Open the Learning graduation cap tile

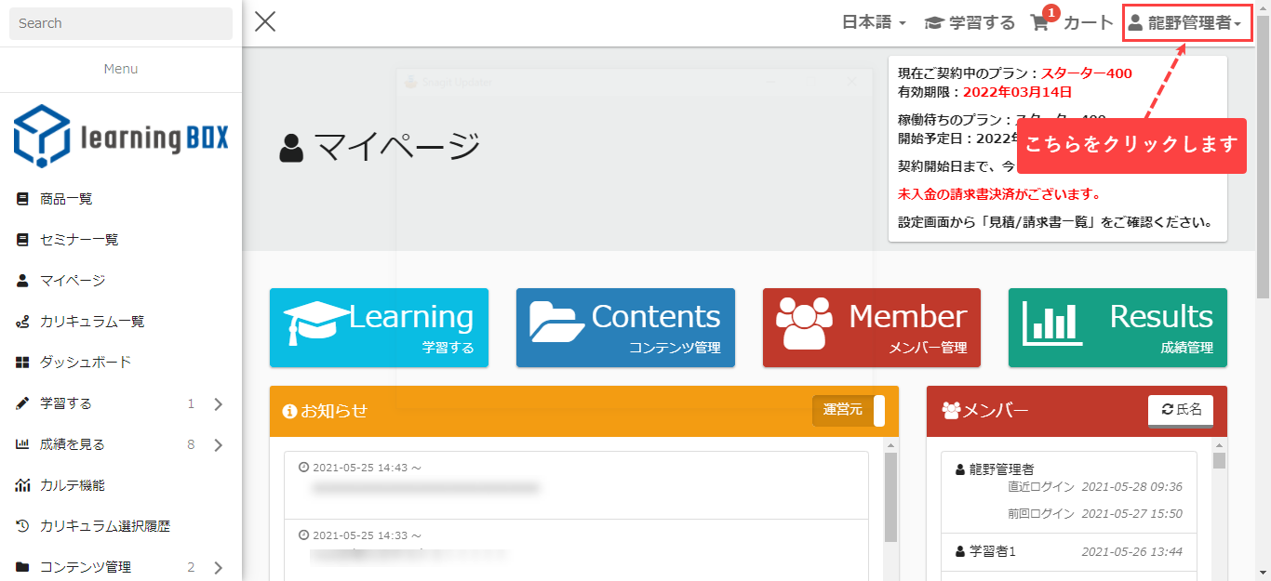pos(379,327)
